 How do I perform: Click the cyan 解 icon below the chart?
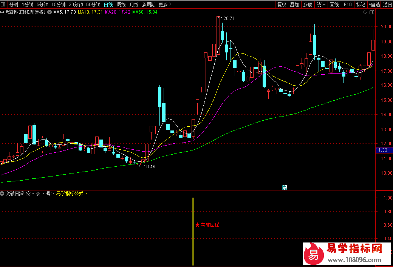[285, 187]
